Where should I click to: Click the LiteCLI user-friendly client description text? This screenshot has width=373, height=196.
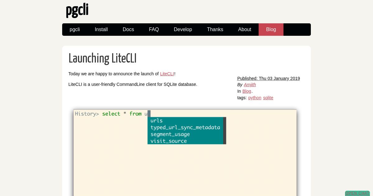coord(133,84)
